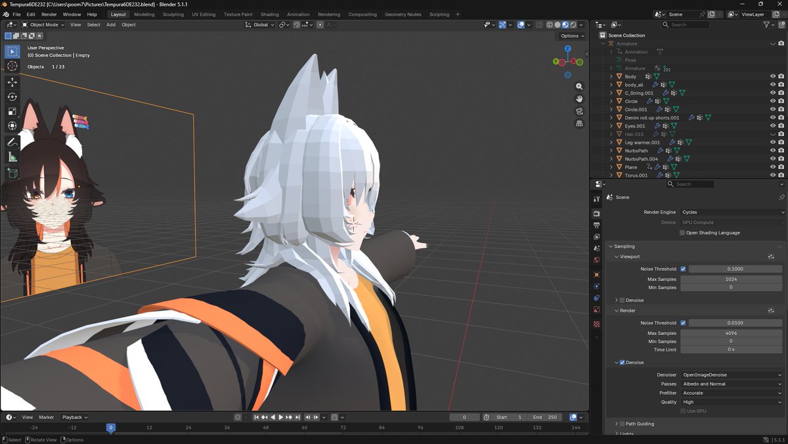788x444 pixels.
Task: Toggle render Noise Threshold checkbox
Action: 683,322
